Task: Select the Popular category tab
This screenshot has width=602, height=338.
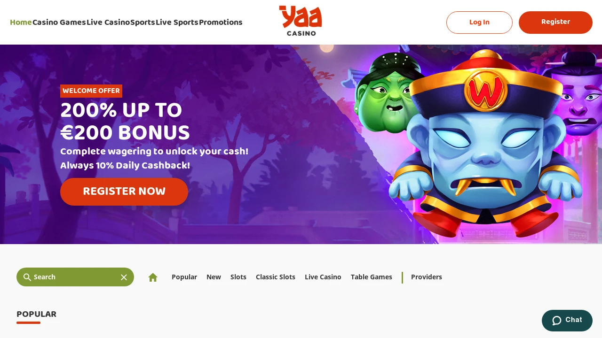Action: pos(184,277)
